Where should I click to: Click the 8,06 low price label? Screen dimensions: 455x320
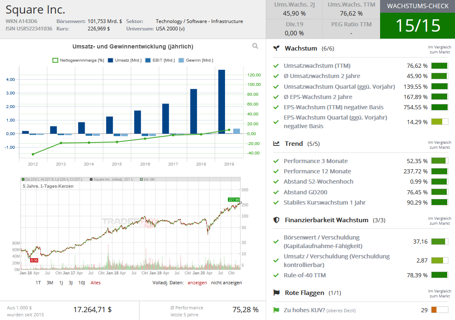[34, 260]
